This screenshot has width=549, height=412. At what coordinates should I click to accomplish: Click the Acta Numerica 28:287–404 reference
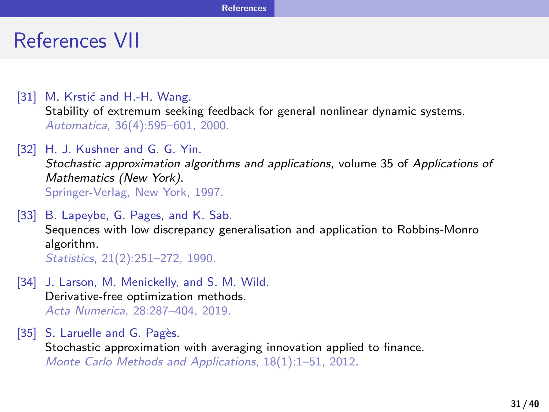pos(138,311)
